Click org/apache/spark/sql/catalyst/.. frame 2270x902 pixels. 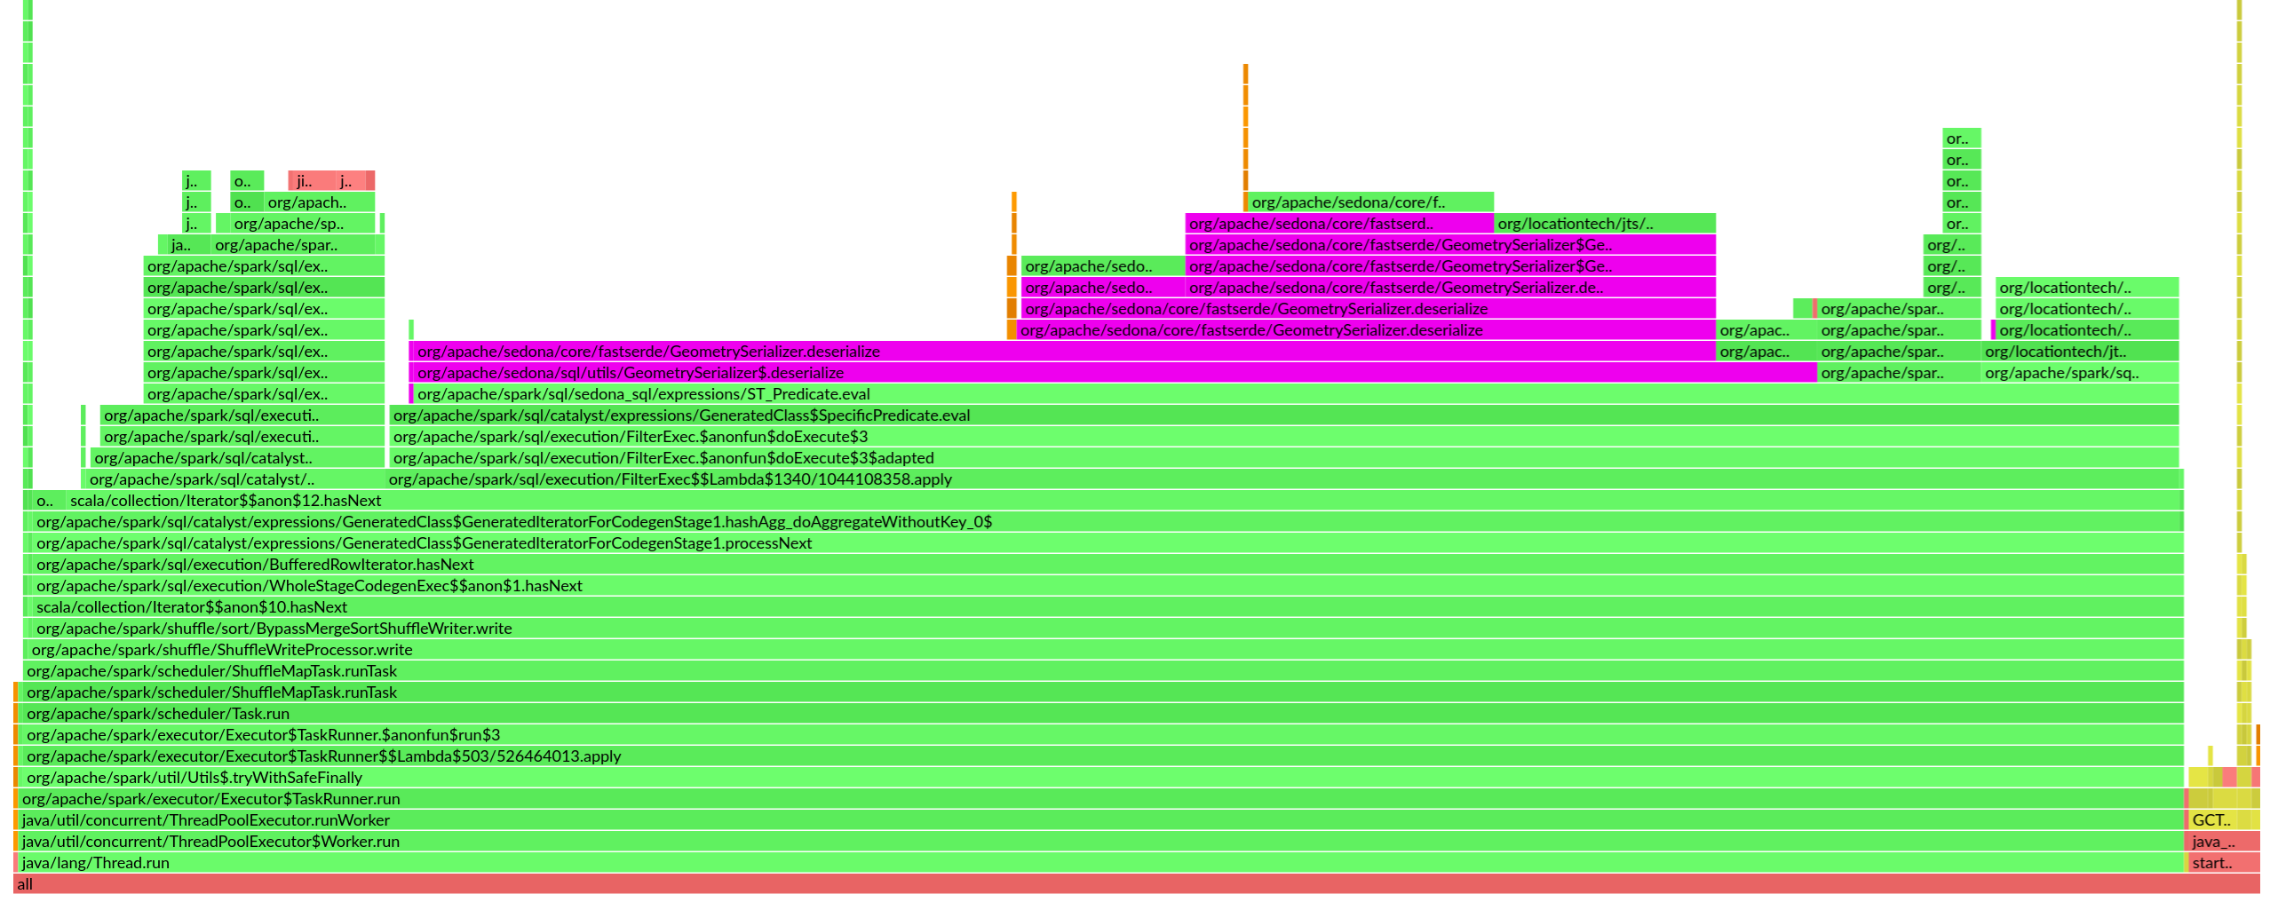[x=234, y=479]
